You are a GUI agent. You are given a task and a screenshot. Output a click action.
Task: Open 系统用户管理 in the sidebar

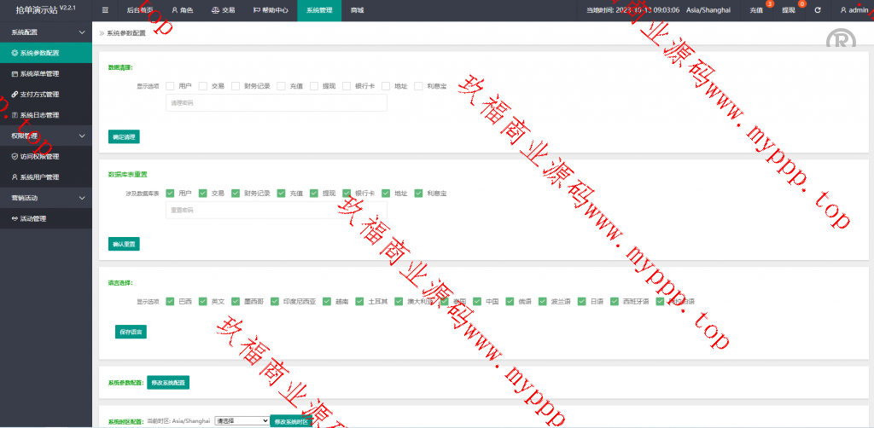pos(39,177)
